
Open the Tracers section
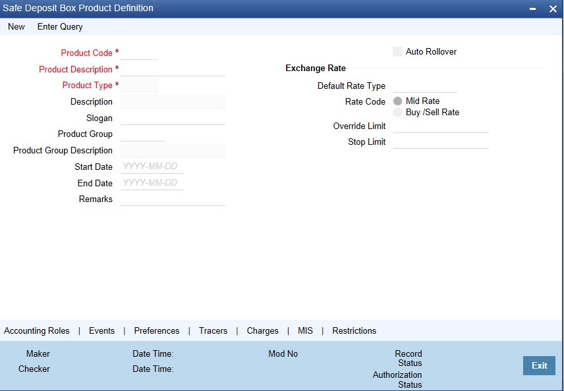tap(213, 330)
